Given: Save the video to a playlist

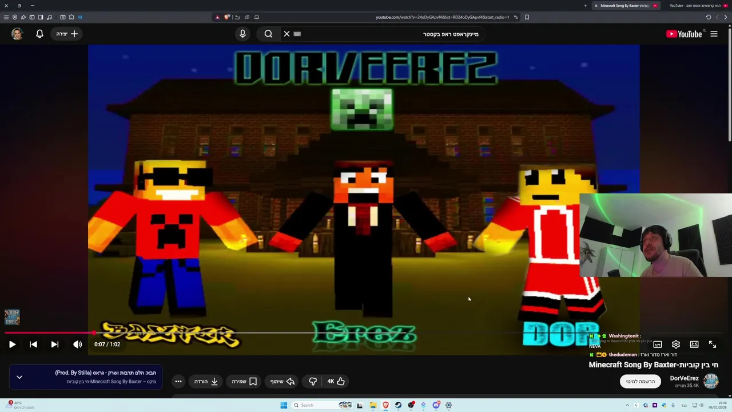Looking at the screenshot, I should [x=244, y=381].
